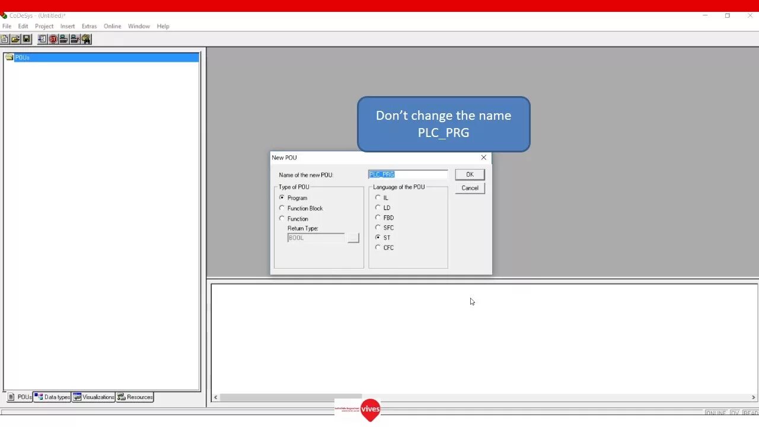Click the OV status bar indicator
This screenshot has height=427, width=759.
coord(735,413)
